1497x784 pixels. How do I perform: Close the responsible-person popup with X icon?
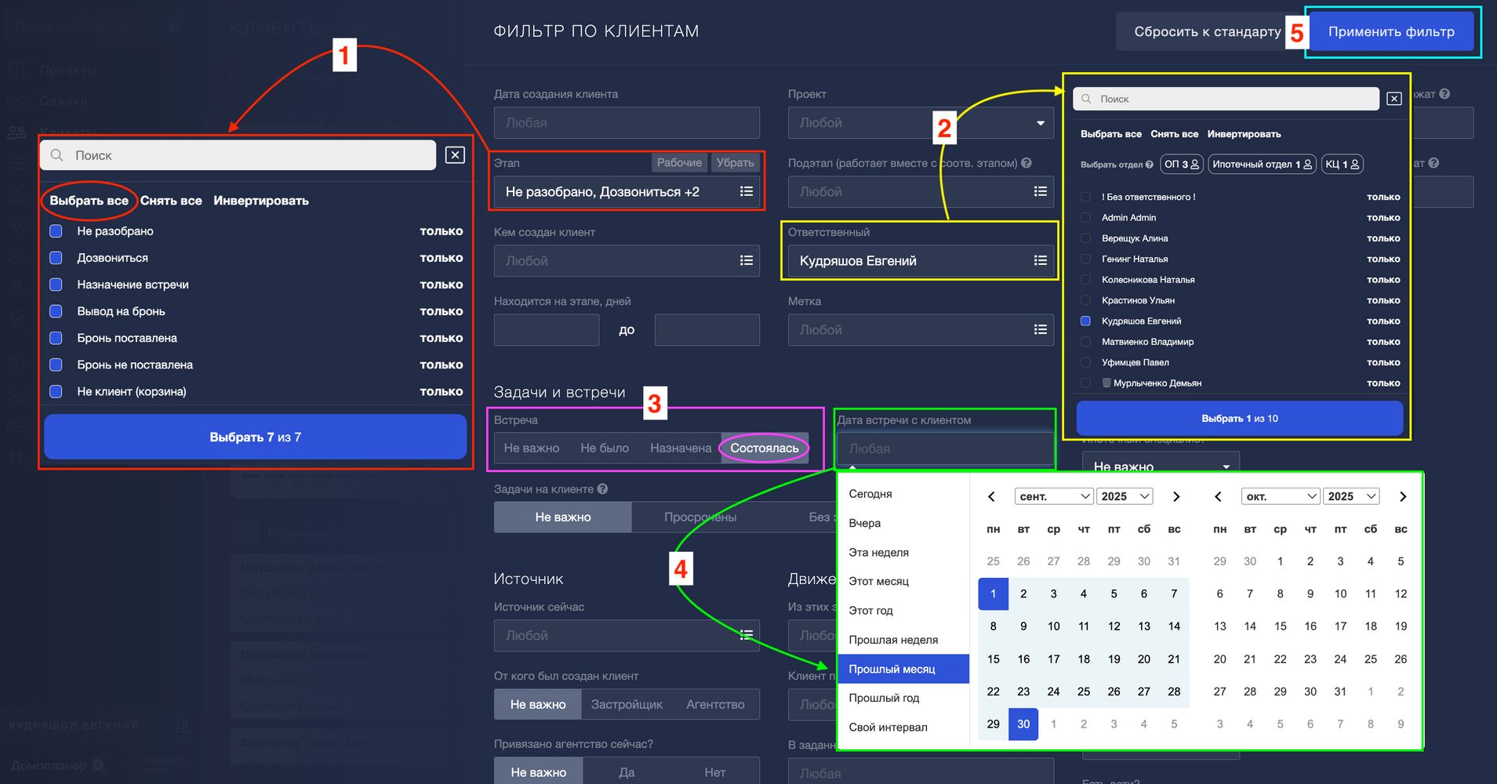(x=1393, y=99)
